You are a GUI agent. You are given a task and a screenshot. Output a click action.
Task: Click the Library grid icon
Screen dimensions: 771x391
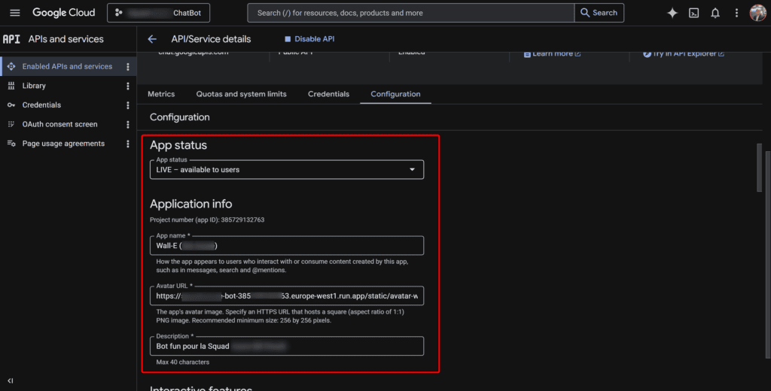coord(11,86)
